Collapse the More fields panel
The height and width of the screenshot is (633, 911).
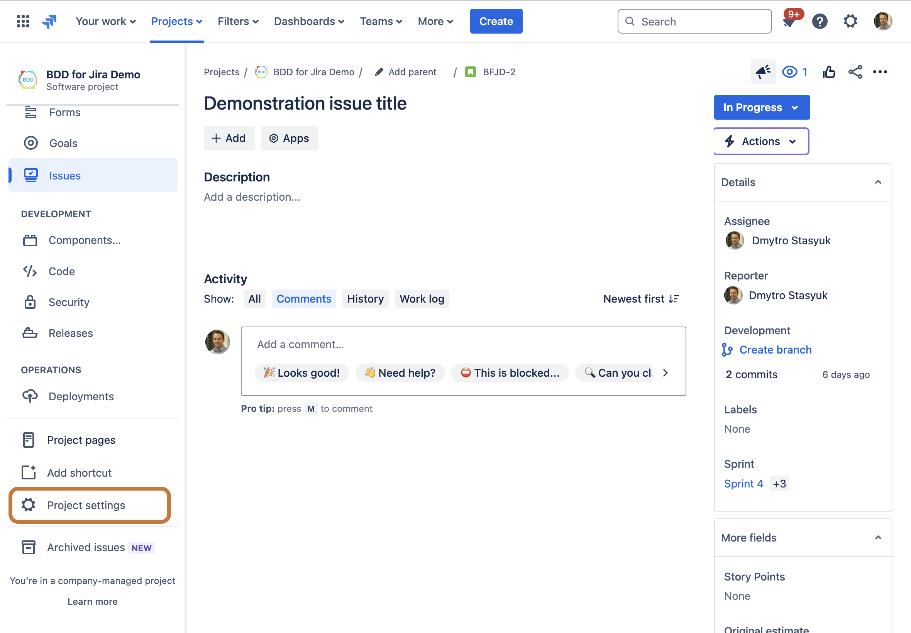878,537
